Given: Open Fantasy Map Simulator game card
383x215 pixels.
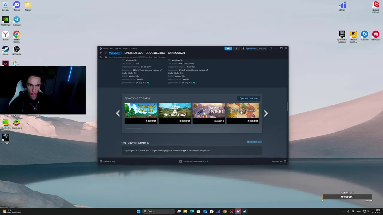Looking at the screenshot, I should coord(243,113).
